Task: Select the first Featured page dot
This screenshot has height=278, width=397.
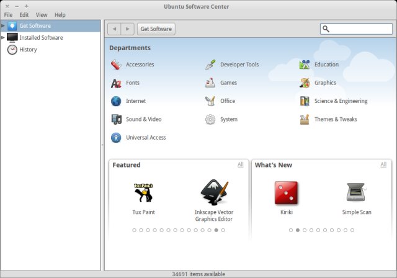Action: pos(134,230)
